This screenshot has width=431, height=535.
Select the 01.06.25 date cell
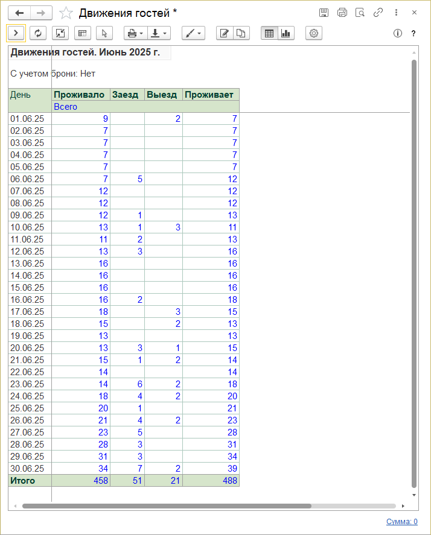(x=30, y=119)
